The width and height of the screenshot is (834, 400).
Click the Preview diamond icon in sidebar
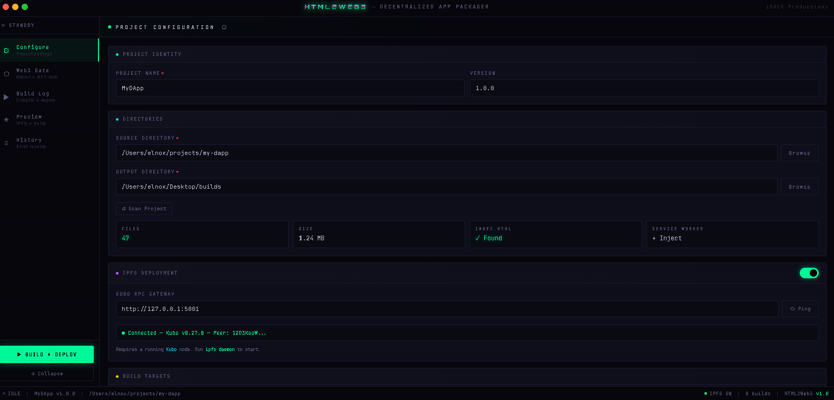[x=6, y=120]
